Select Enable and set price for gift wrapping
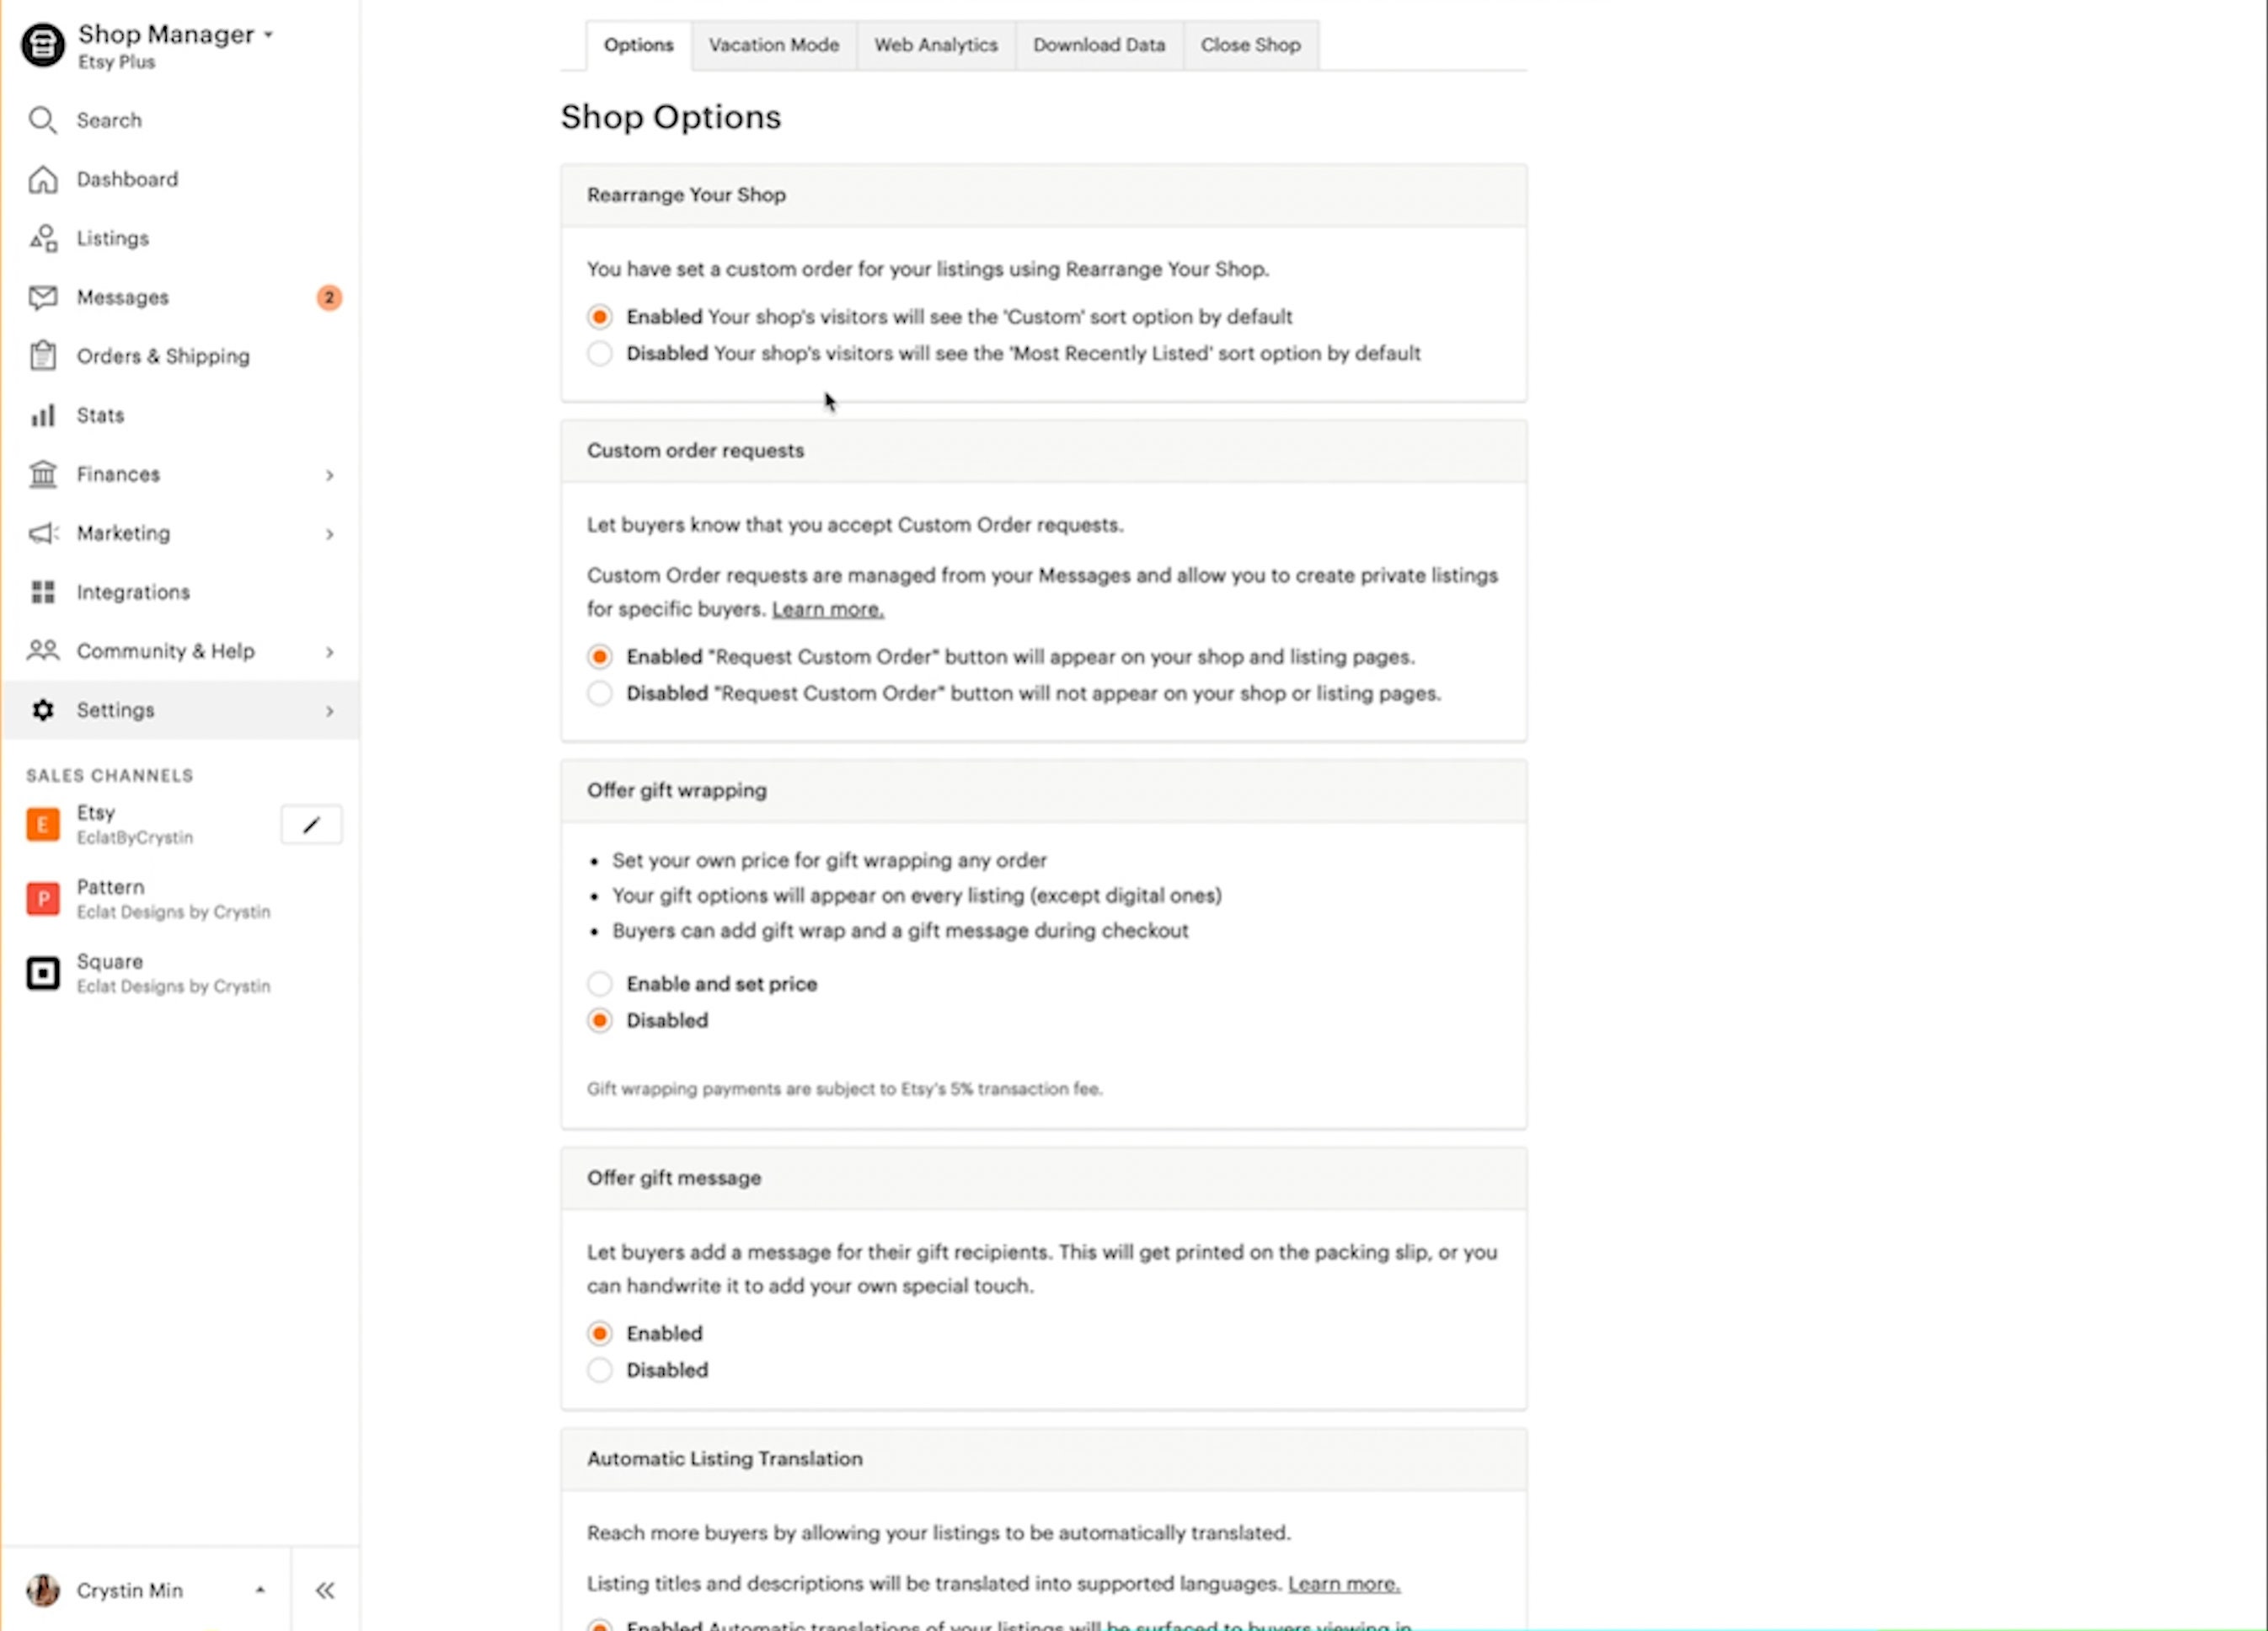Screen dimensions: 2268x1631 point(599,984)
